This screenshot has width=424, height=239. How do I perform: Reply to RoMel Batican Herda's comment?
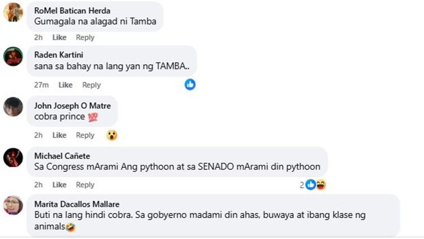click(x=85, y=37)
